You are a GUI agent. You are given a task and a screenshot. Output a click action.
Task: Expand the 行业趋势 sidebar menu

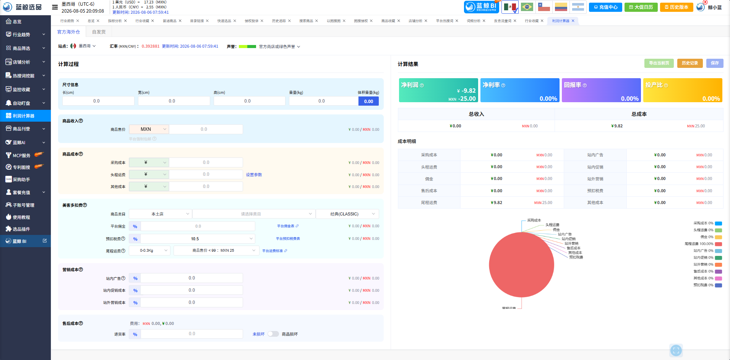click(x=25, y=34)
